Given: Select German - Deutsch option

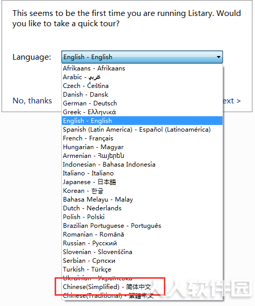Looking at the screenshot, I should 142,103.
